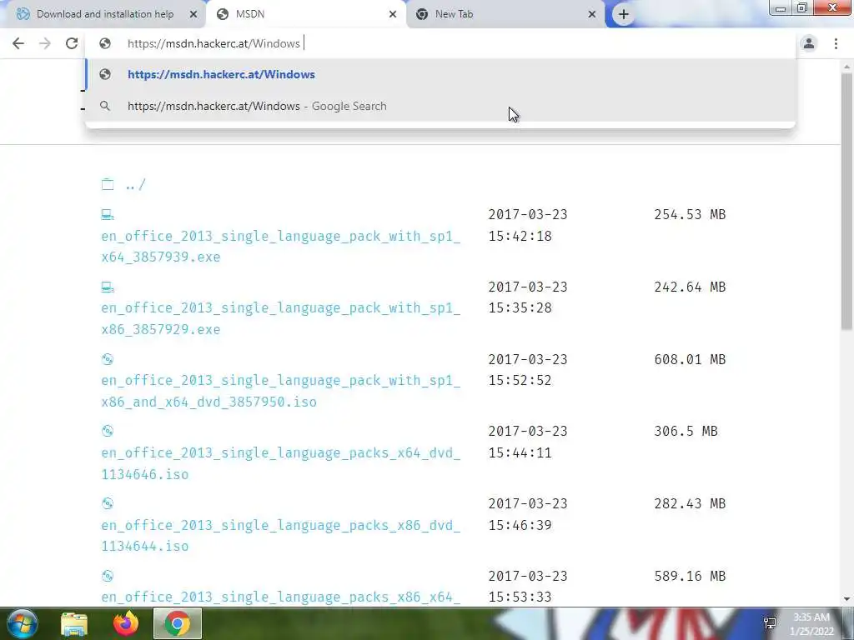
Task: Click the disc icon above the packs_x86_dvd_1134644.iso file
Action: (x=108, y=503)
